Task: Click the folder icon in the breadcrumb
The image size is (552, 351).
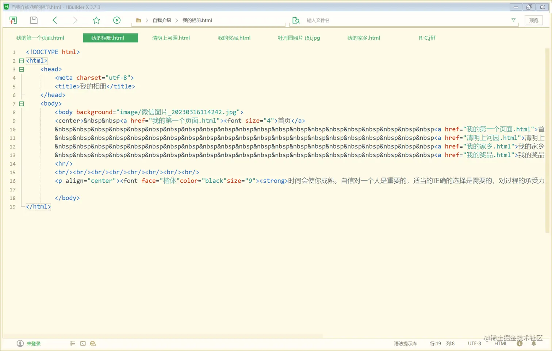Action: [x=139, y=20]
